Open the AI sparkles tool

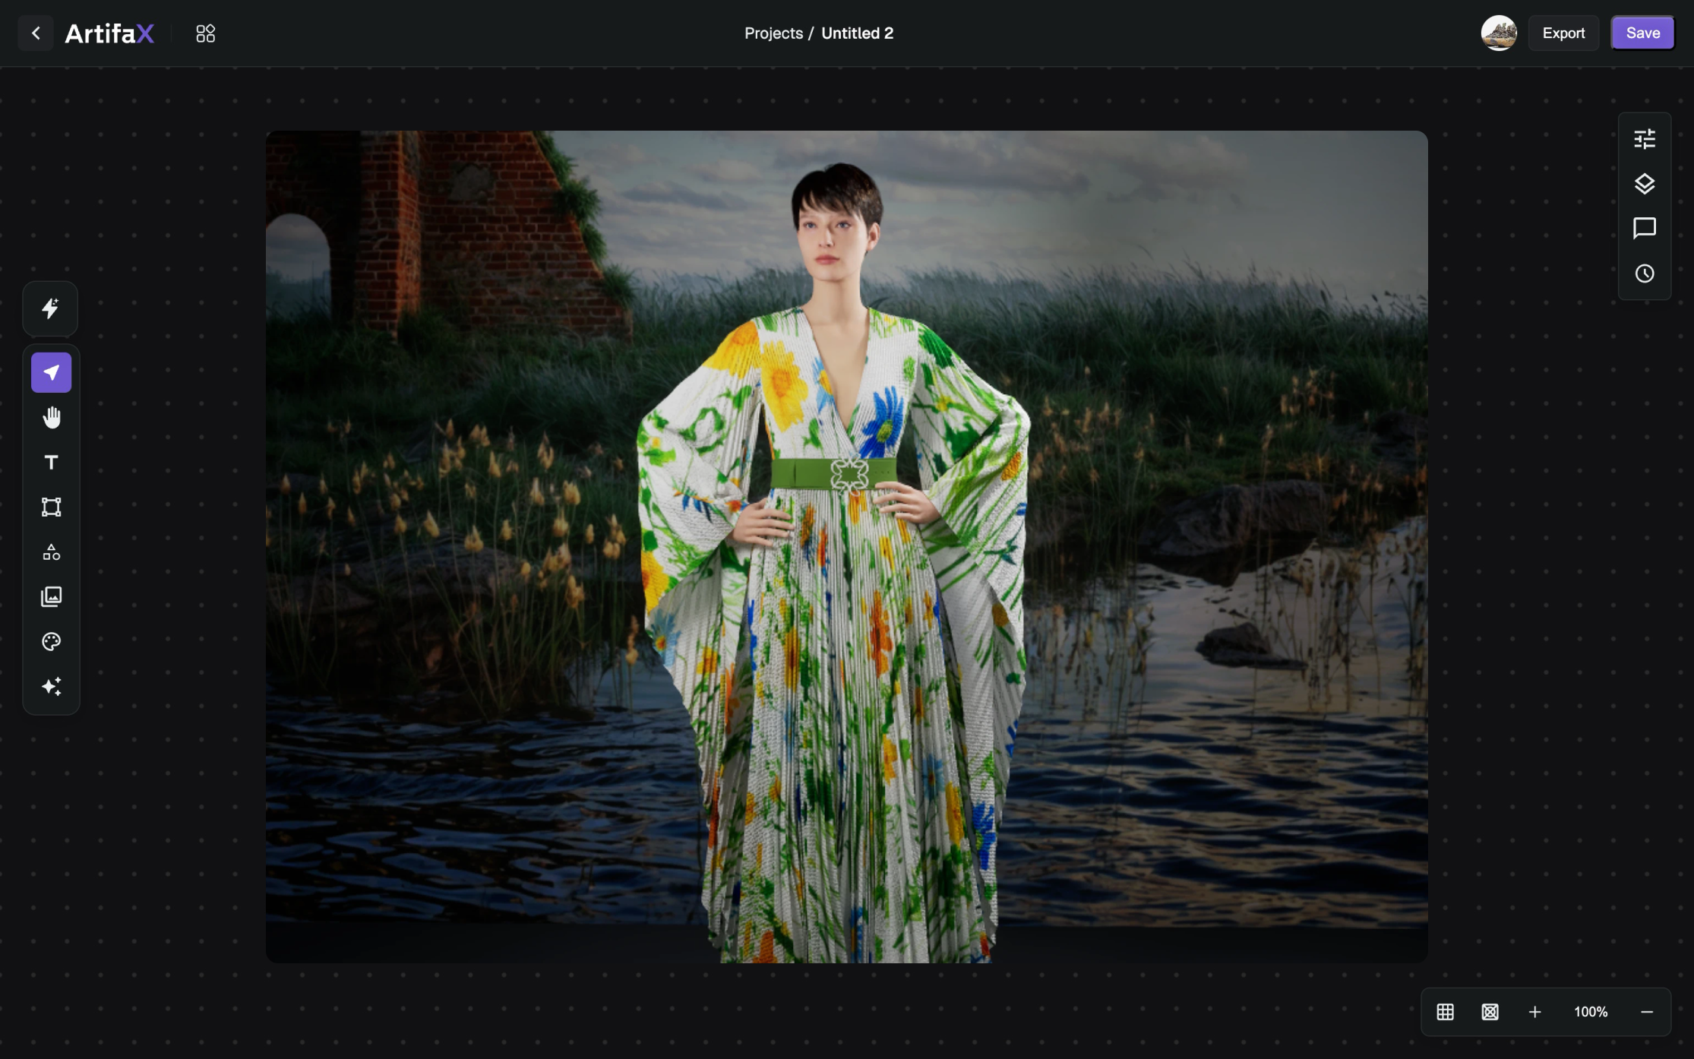tap(51, 687)
